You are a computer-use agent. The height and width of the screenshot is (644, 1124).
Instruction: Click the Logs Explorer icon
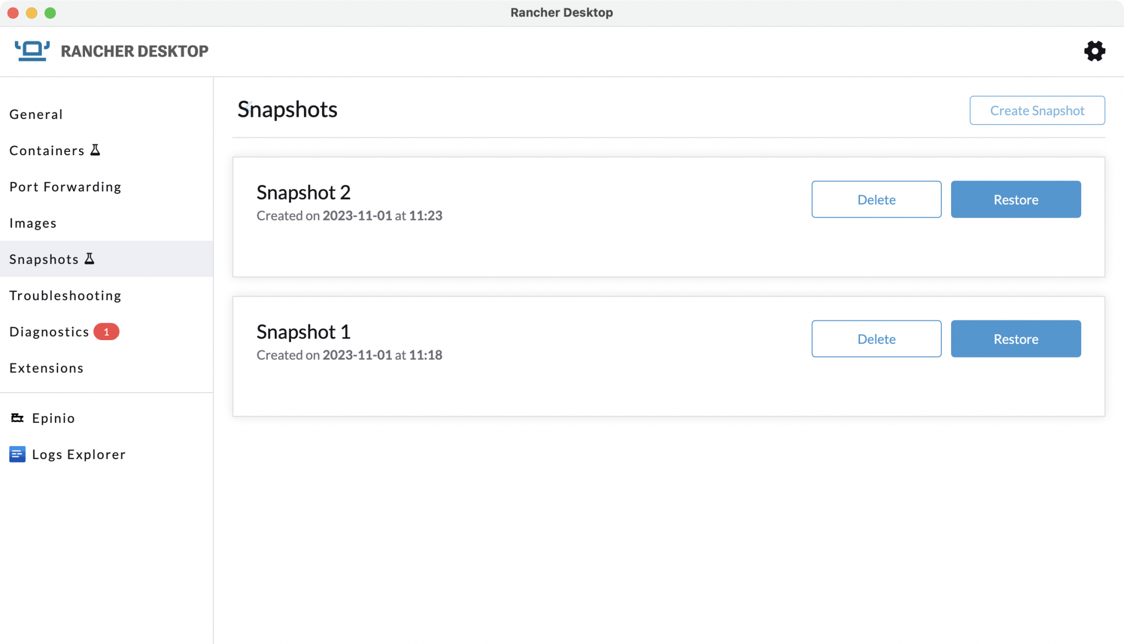(17, 454)
